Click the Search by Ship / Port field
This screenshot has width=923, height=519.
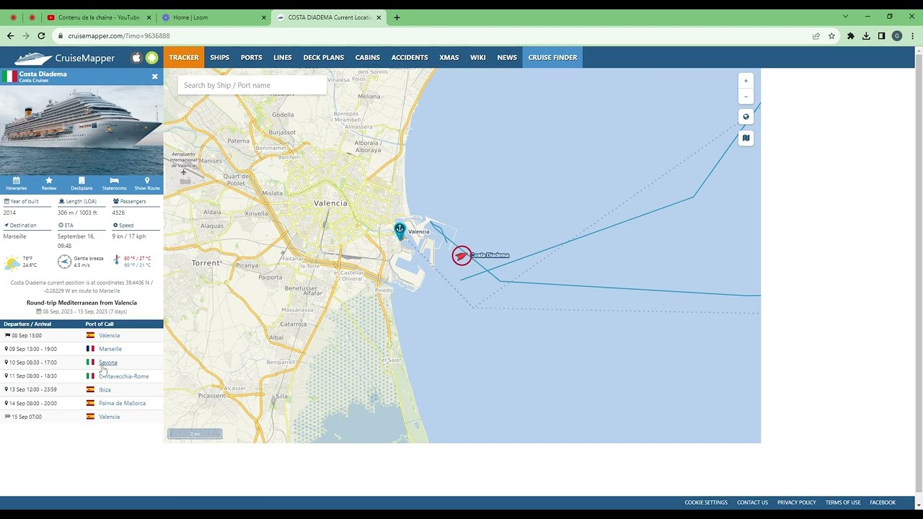coord(252,85)
